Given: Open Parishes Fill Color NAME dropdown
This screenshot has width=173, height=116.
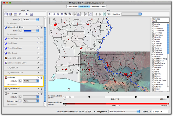Looking at the screenshot, I should click(x=31, y=81).
